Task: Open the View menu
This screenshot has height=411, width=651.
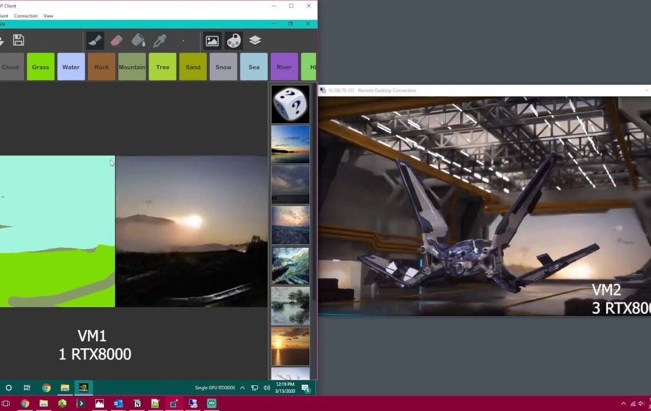Action: click(48, 15)
